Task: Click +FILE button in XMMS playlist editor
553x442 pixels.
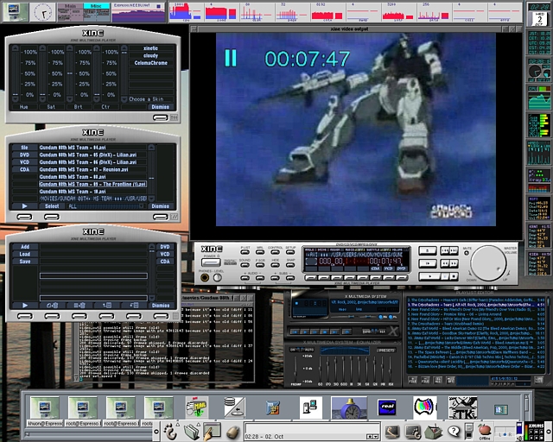Action: (x=412, y=381)
